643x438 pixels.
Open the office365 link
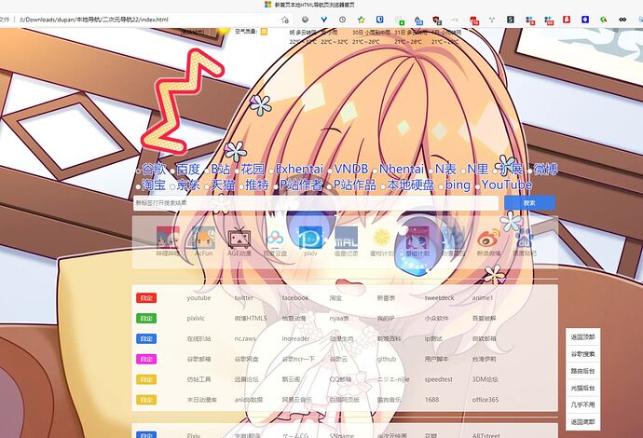click(486, 400)
